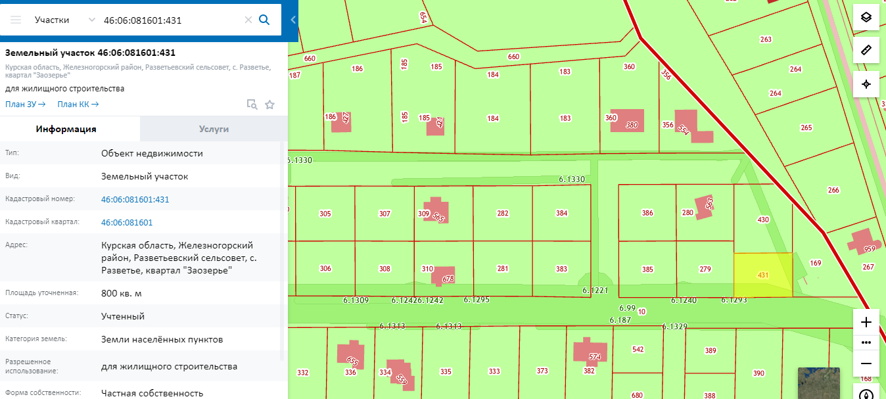This screenshot has width=886, height=399.
Task: Click parcel 308 on the map
Action: pos(385,268)
